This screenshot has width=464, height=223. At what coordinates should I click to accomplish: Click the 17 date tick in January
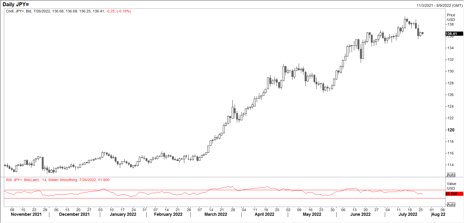pos(122,210)
